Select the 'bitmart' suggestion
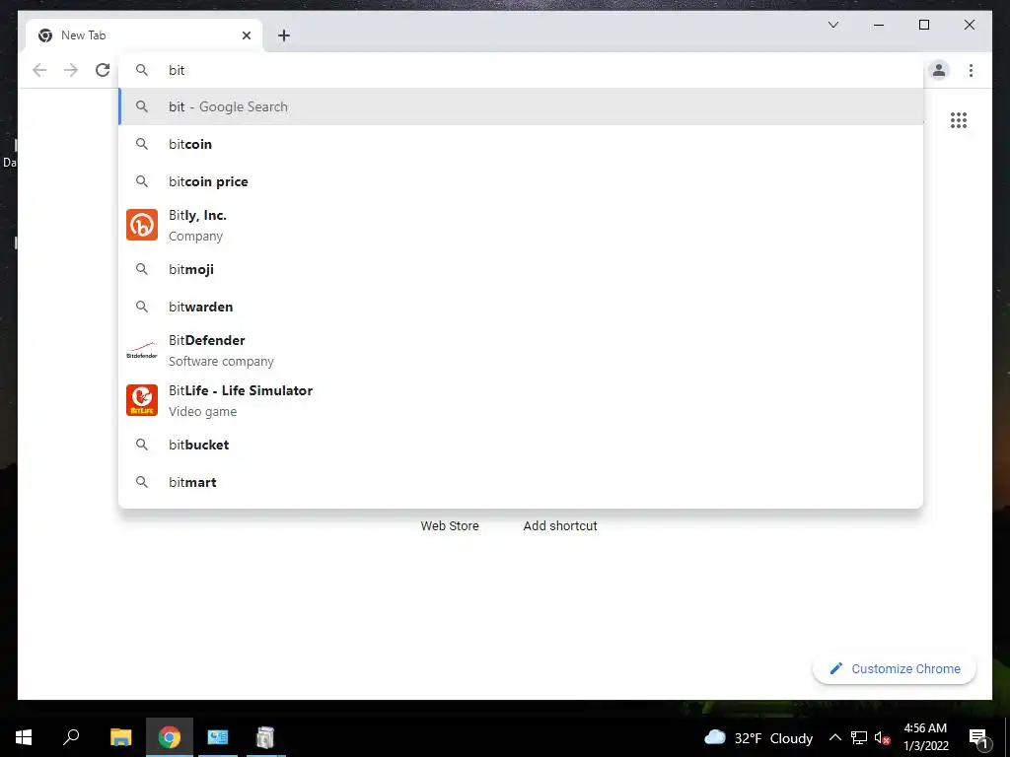This screenshot has height=757, width=1010. point(521,482)
